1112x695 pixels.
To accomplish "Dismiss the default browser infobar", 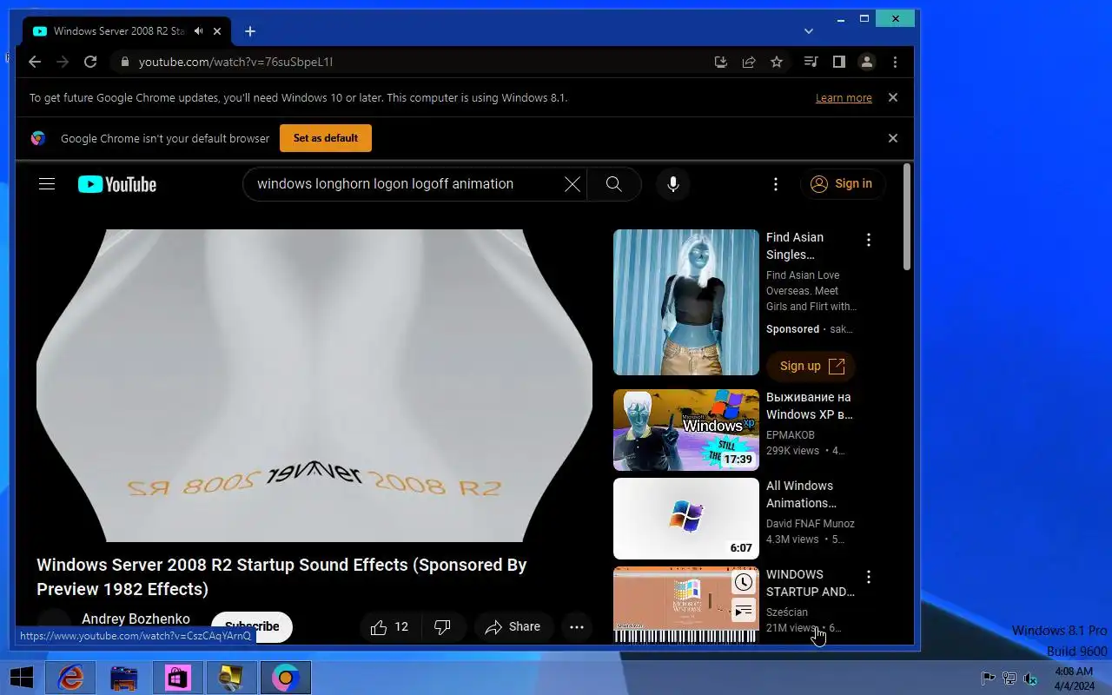I will 892,138.
